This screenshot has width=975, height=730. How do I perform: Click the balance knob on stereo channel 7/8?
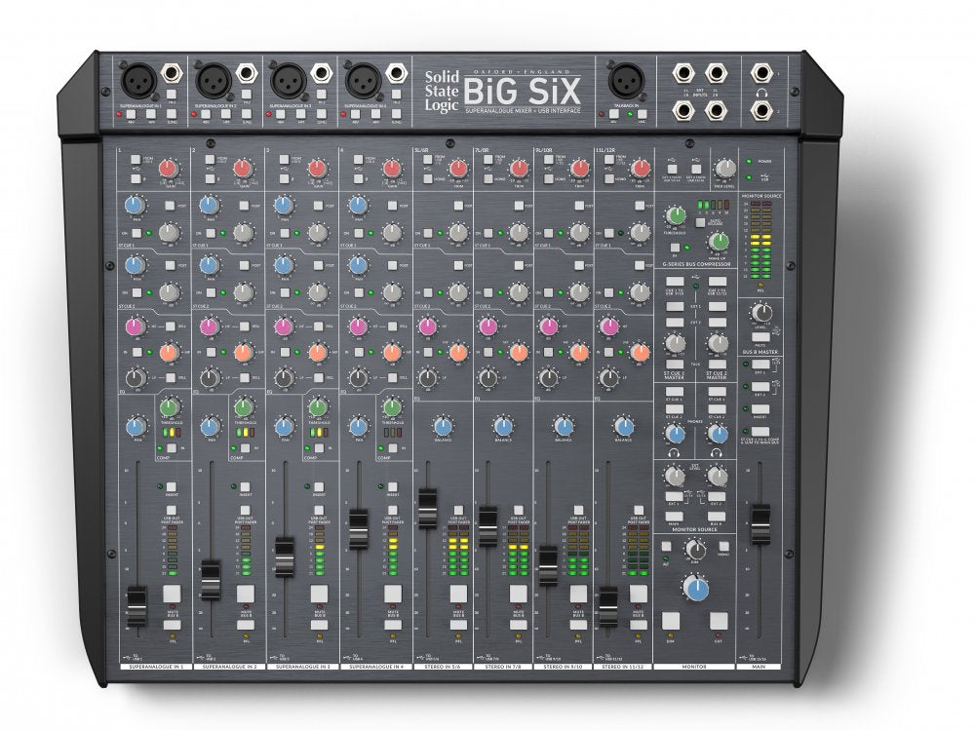[503, 426]
